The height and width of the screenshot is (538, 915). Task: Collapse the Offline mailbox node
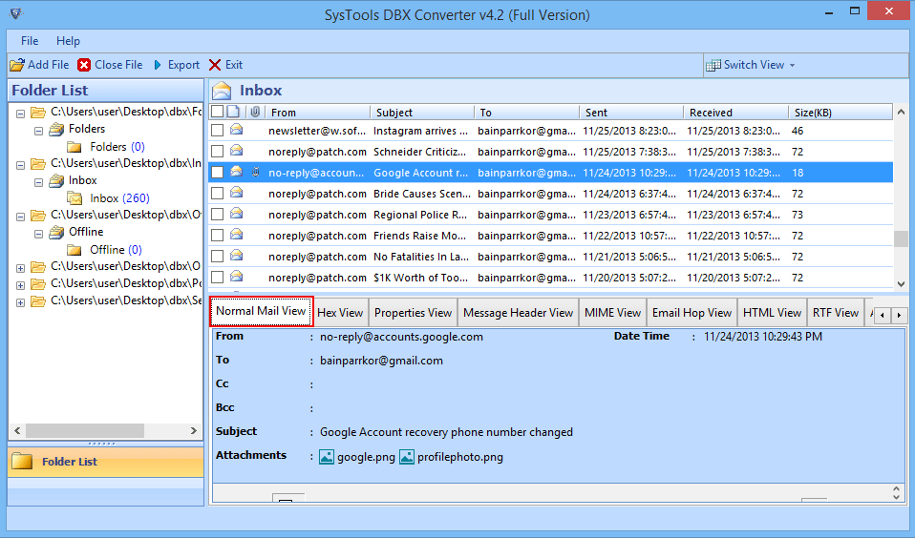[x=38, y=233]
